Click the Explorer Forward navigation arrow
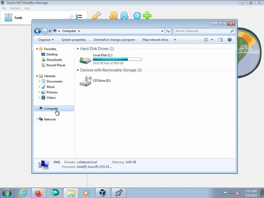 (45, 31)
